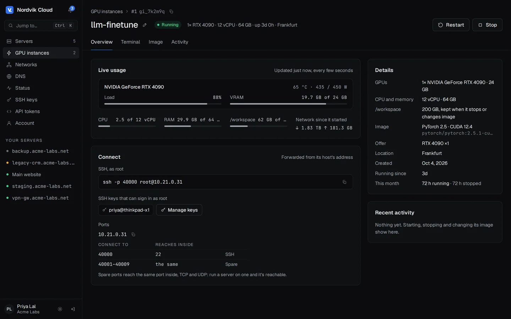Click the SSH command text box
The height and width of the screenshot is (319, 511).
coord(226,182)
